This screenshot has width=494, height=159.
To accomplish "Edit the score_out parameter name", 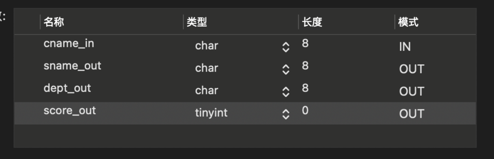I will [x=69, y=111].
